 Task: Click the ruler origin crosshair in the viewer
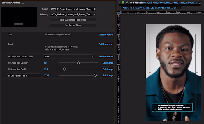pos(119,12)
